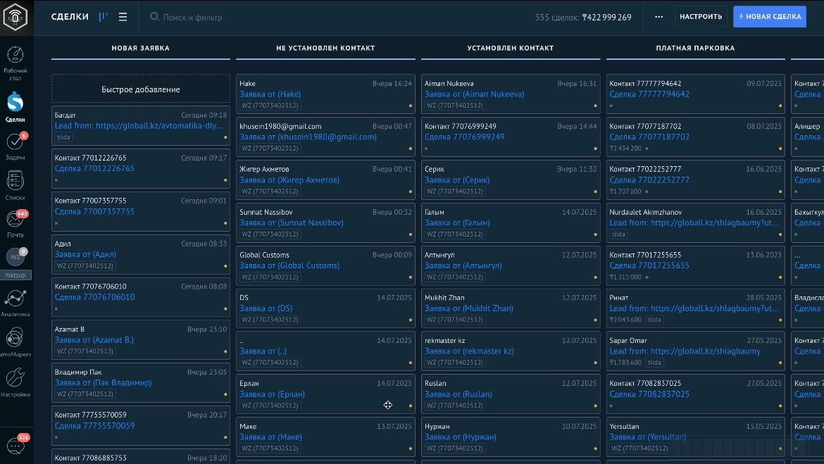Click Быстрое добавление quick add
This screenshot has height=464, width=824.
coord(141,89)
